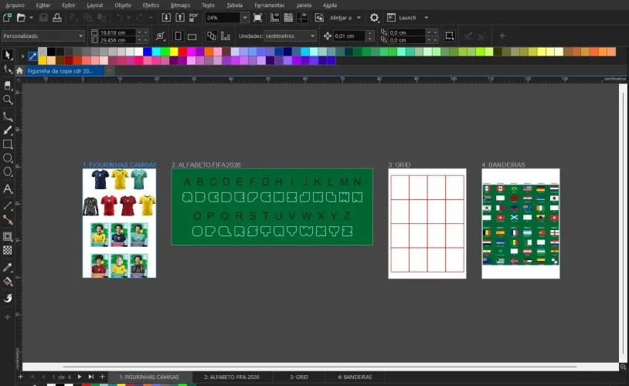Viewport: 629px width, 386px height.
Task: Select the Rectangle tool
Action: coord(7,144)
